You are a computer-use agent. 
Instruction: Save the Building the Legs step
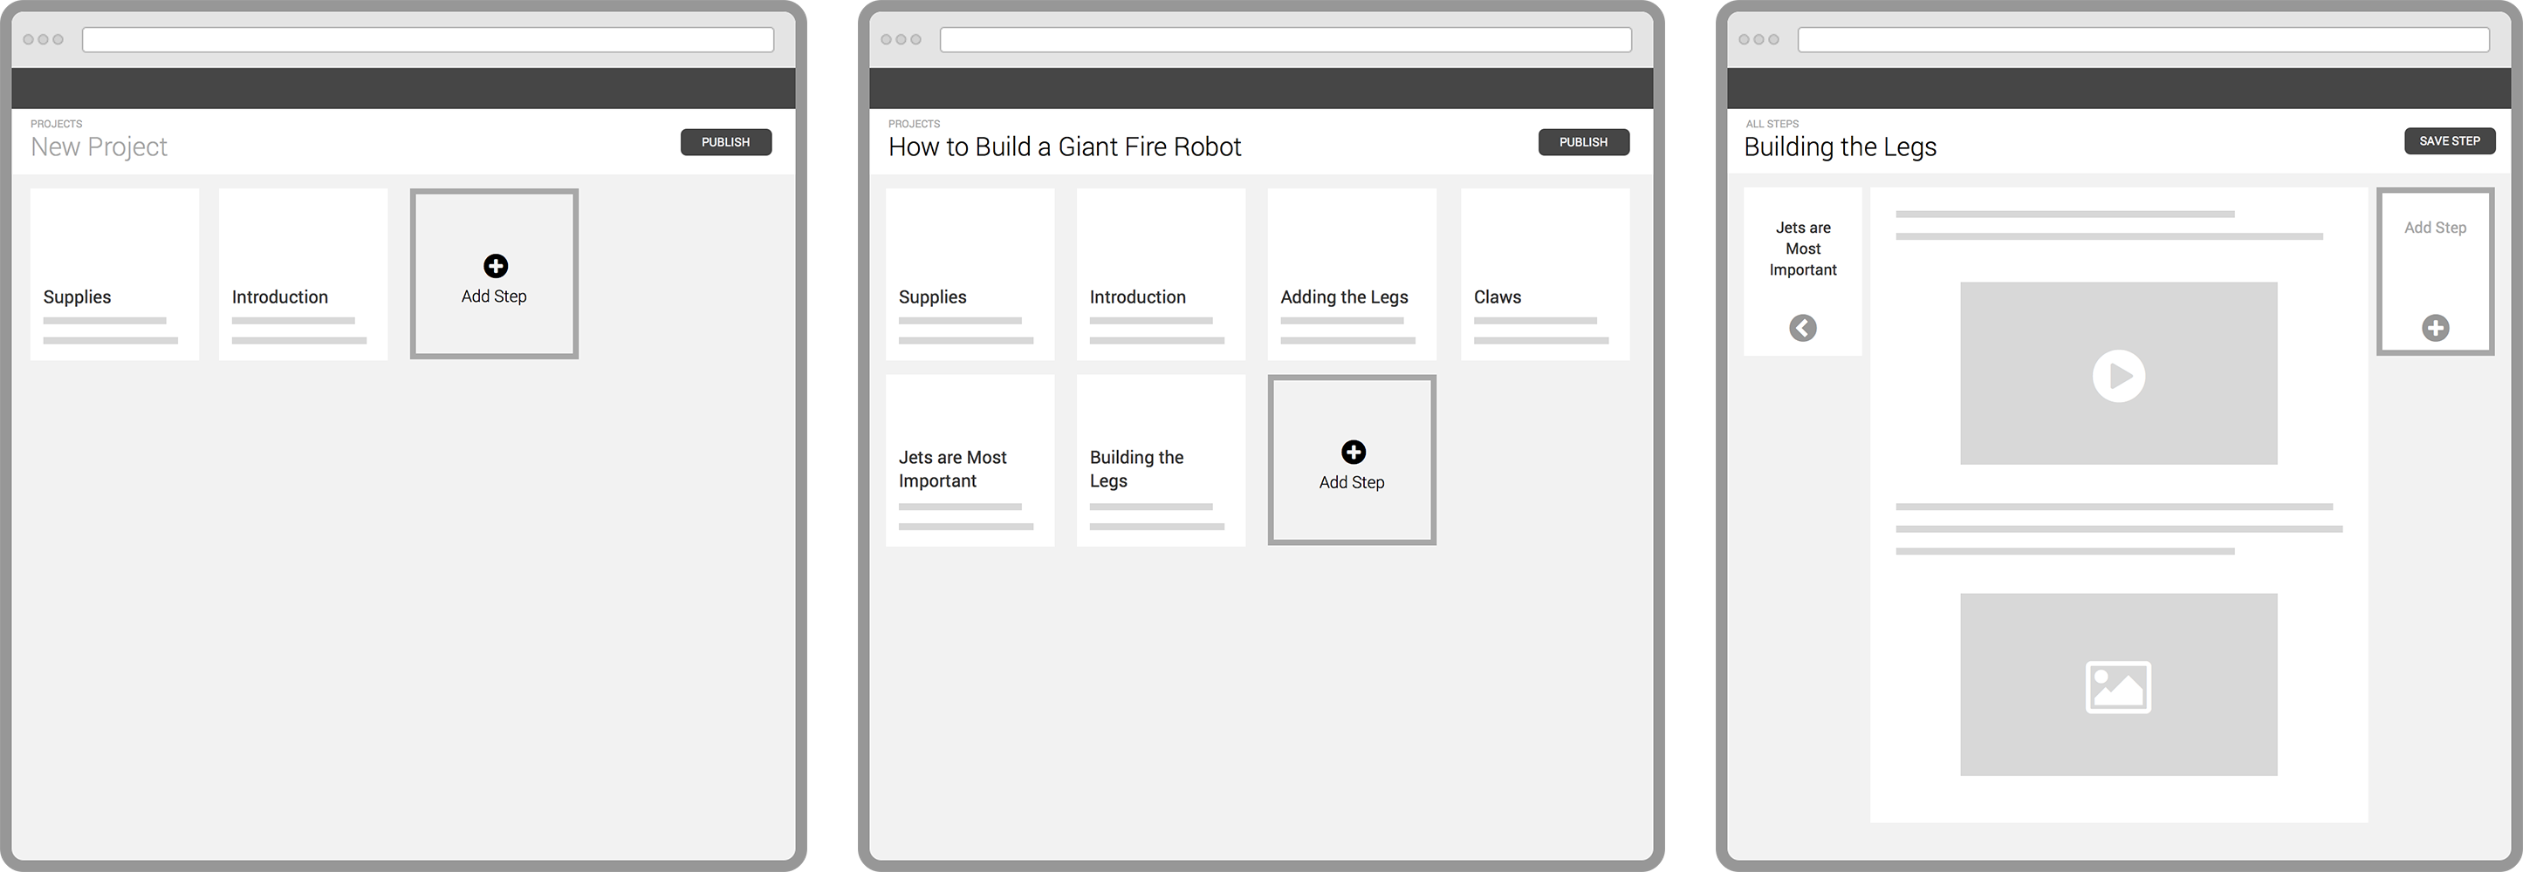2450,141
